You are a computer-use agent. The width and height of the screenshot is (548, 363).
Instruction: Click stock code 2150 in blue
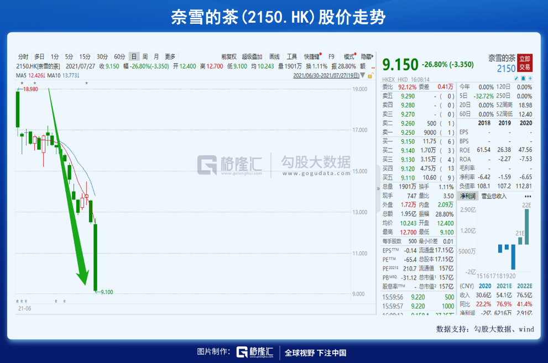(x=507, y=69)
